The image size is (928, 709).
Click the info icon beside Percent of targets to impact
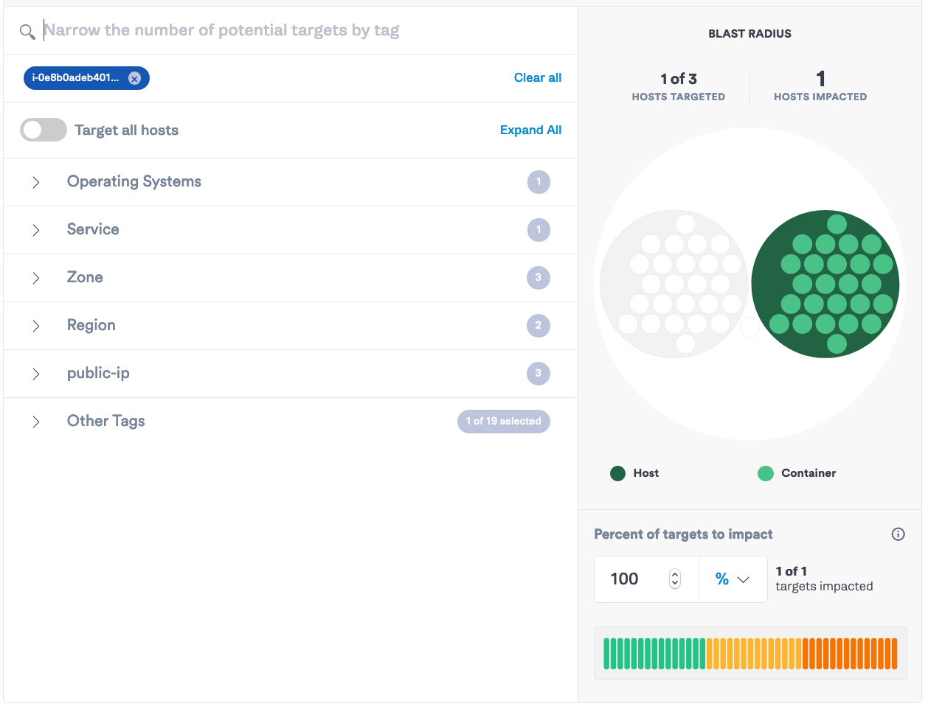click(898, 534)
